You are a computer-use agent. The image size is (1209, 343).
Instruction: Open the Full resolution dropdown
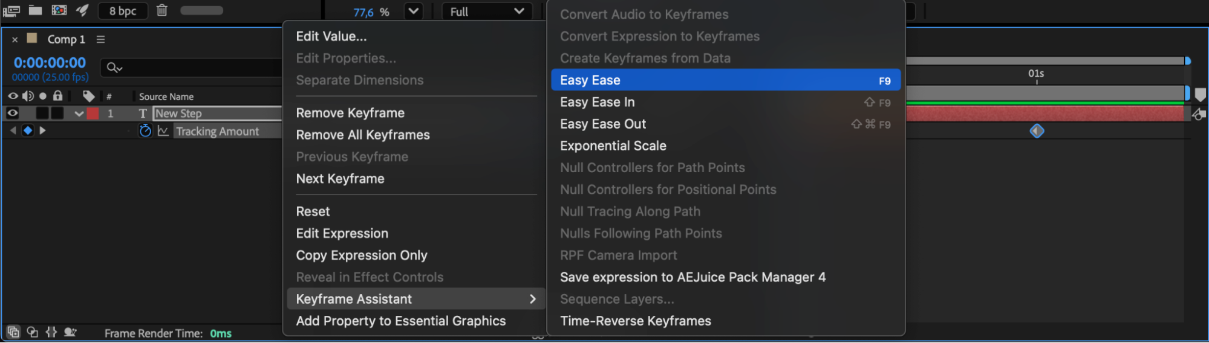[487, 11]
